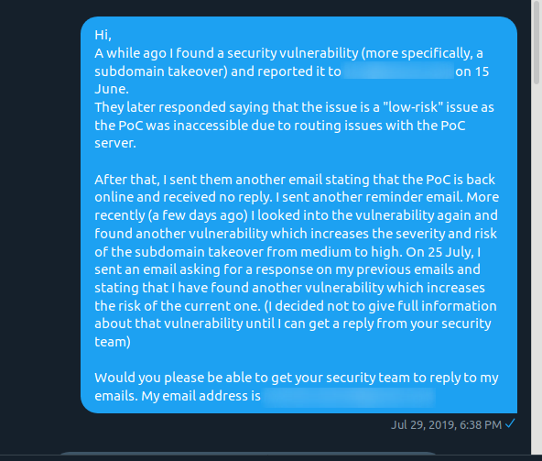Click the word "June." in the message
The height and width of the screenshot is (461, 542).
112,89
